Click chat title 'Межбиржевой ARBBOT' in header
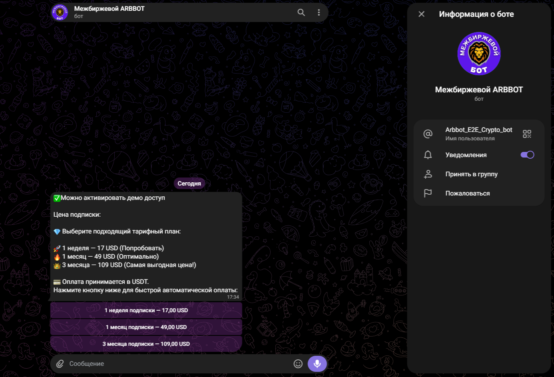This screenshot has width=554, height=377. [109, 9]
